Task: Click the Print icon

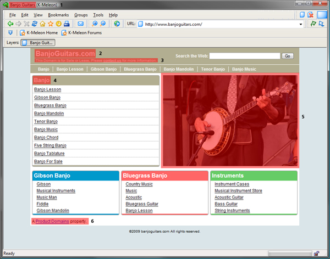Action: coord(67,24)
